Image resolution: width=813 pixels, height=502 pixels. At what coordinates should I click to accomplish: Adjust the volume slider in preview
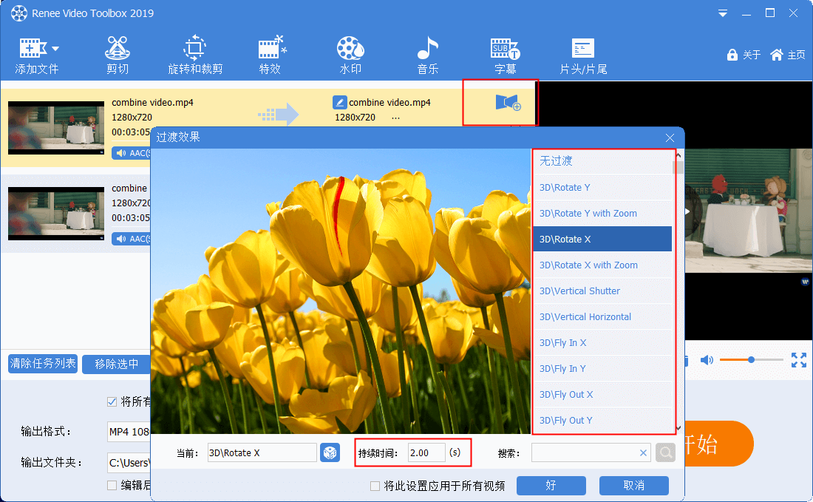click(751, 360)
